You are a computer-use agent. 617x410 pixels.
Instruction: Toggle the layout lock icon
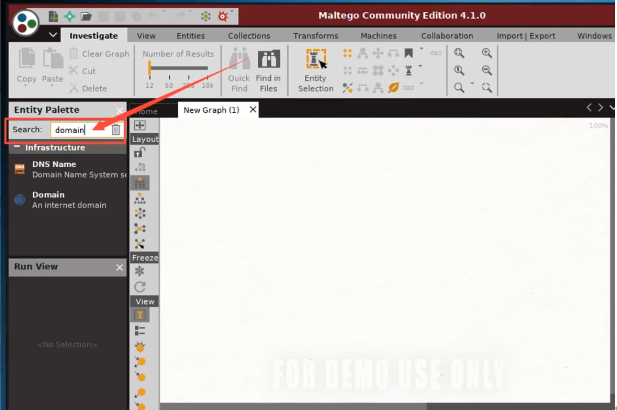click(140, 152)
